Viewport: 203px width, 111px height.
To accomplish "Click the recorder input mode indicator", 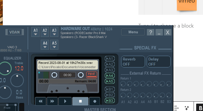I will pyautogui.click(x=91, y=75).
